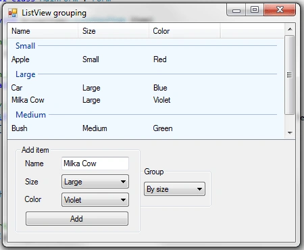Open the Group dropdown showing By size
The height and width of the screenshot is (250, 304).
click(x=174, y=189)
